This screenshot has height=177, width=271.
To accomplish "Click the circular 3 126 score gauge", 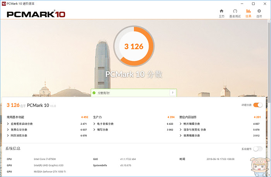I will coord(134,46).
